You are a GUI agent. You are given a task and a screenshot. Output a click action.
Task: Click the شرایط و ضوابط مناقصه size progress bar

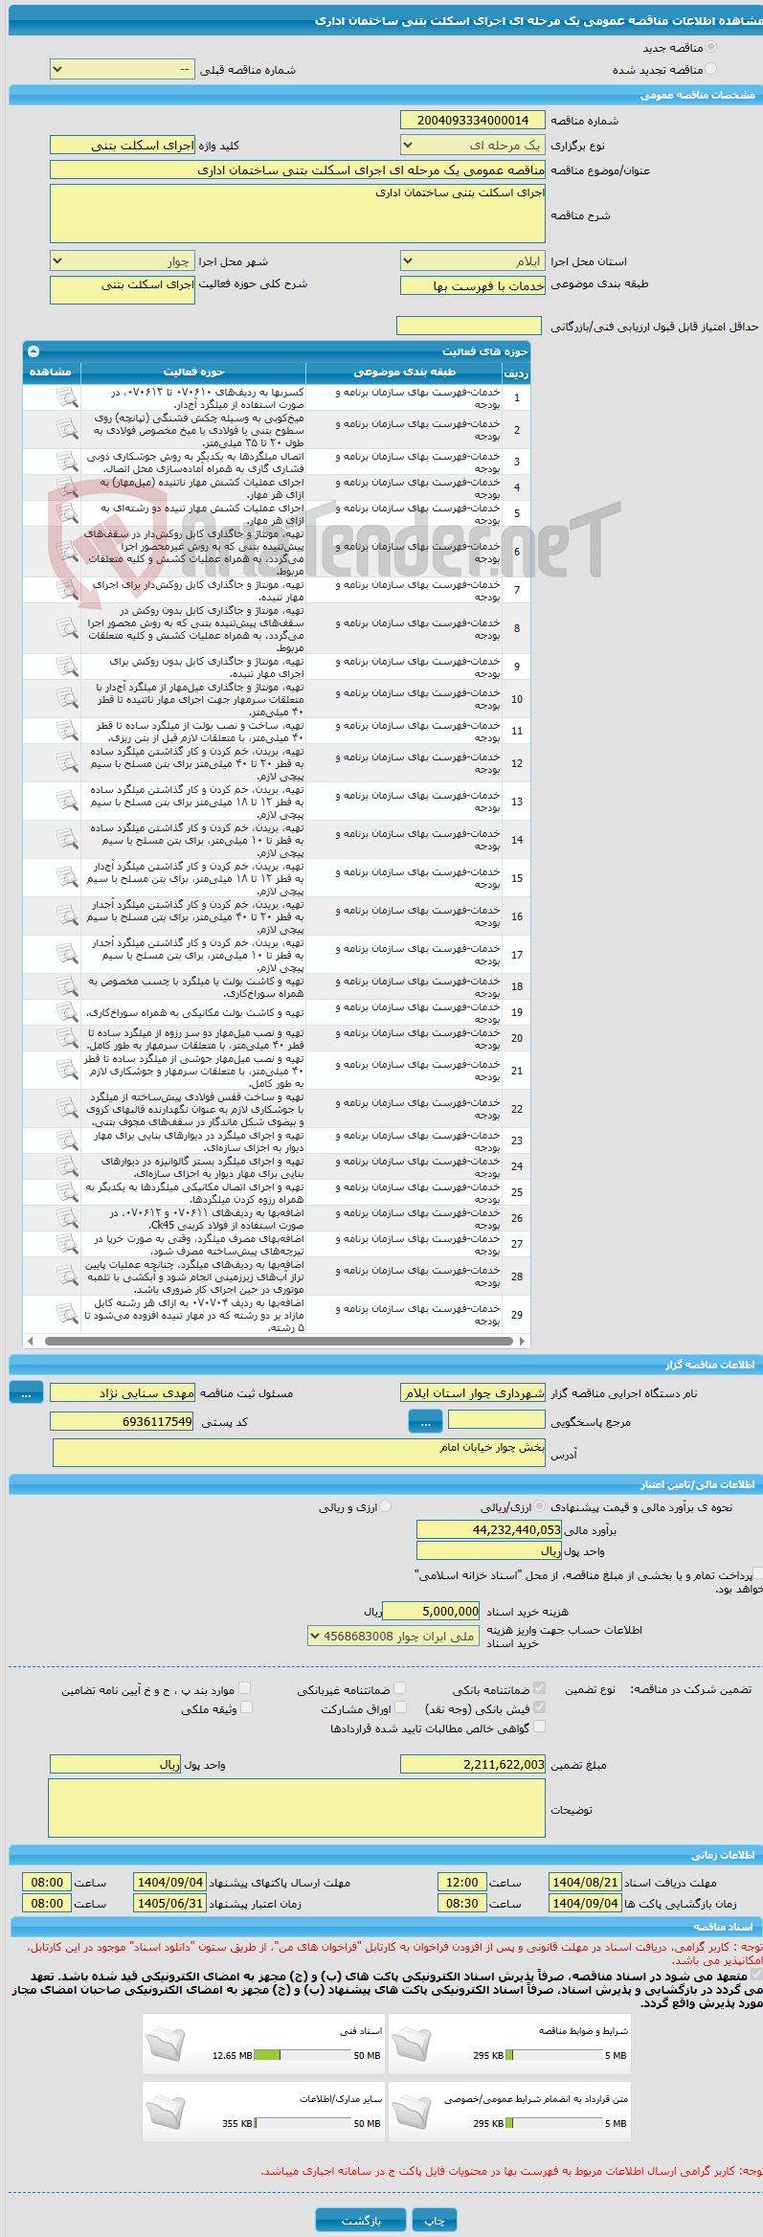pos(553,2055)
